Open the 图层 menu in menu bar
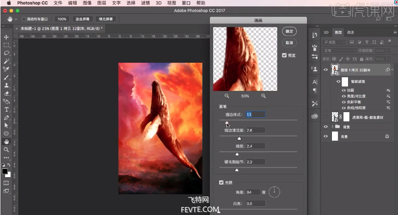This screenshot has height=215, width=398. pos(102,3)
